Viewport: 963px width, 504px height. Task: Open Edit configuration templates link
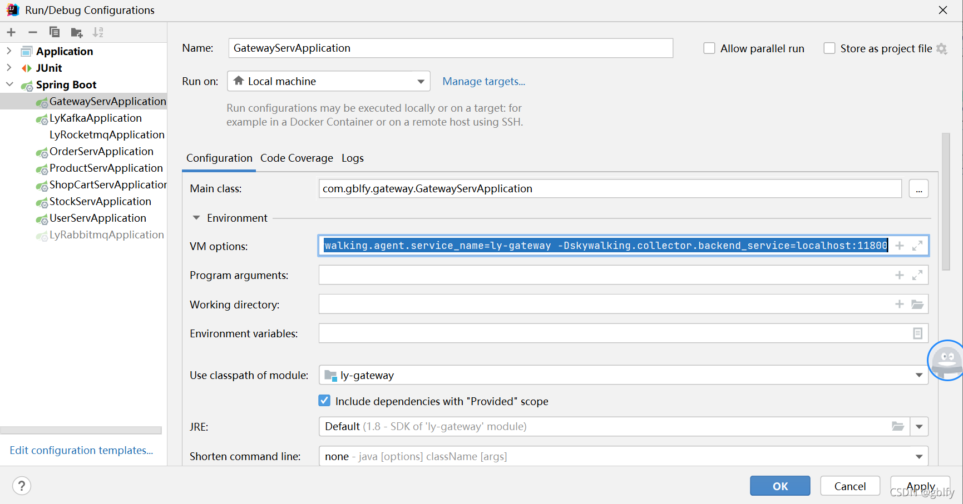[81, 450]
